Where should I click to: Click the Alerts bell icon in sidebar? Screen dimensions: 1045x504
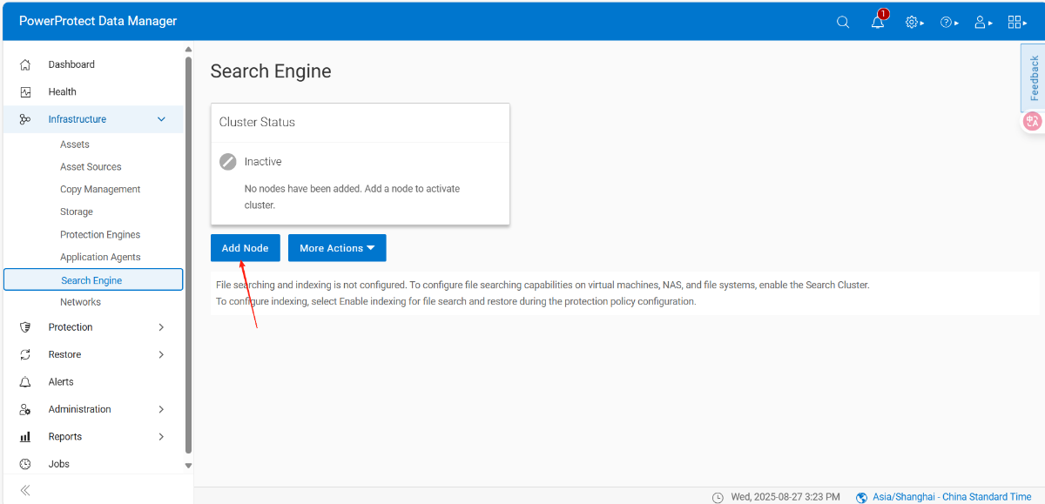pos(25,382)
